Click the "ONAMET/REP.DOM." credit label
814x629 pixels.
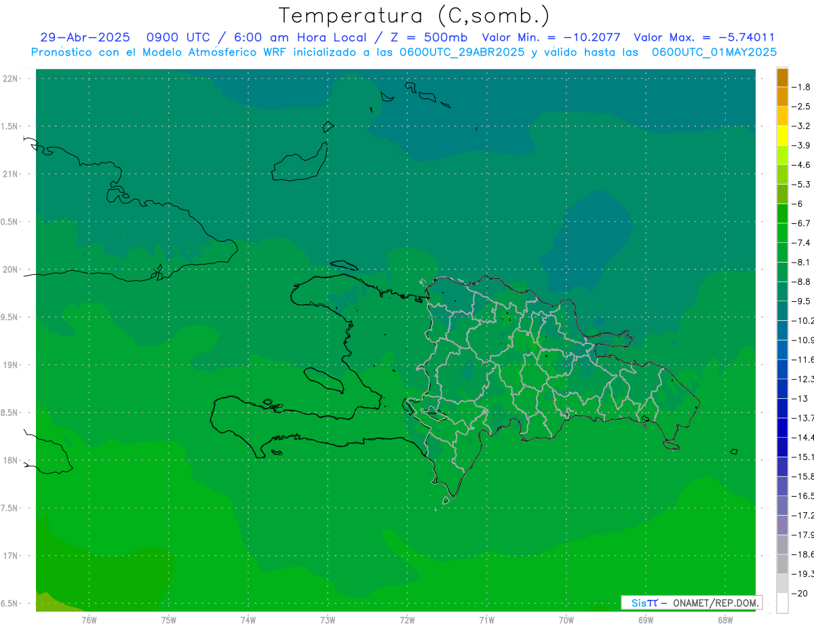(716, 603)
